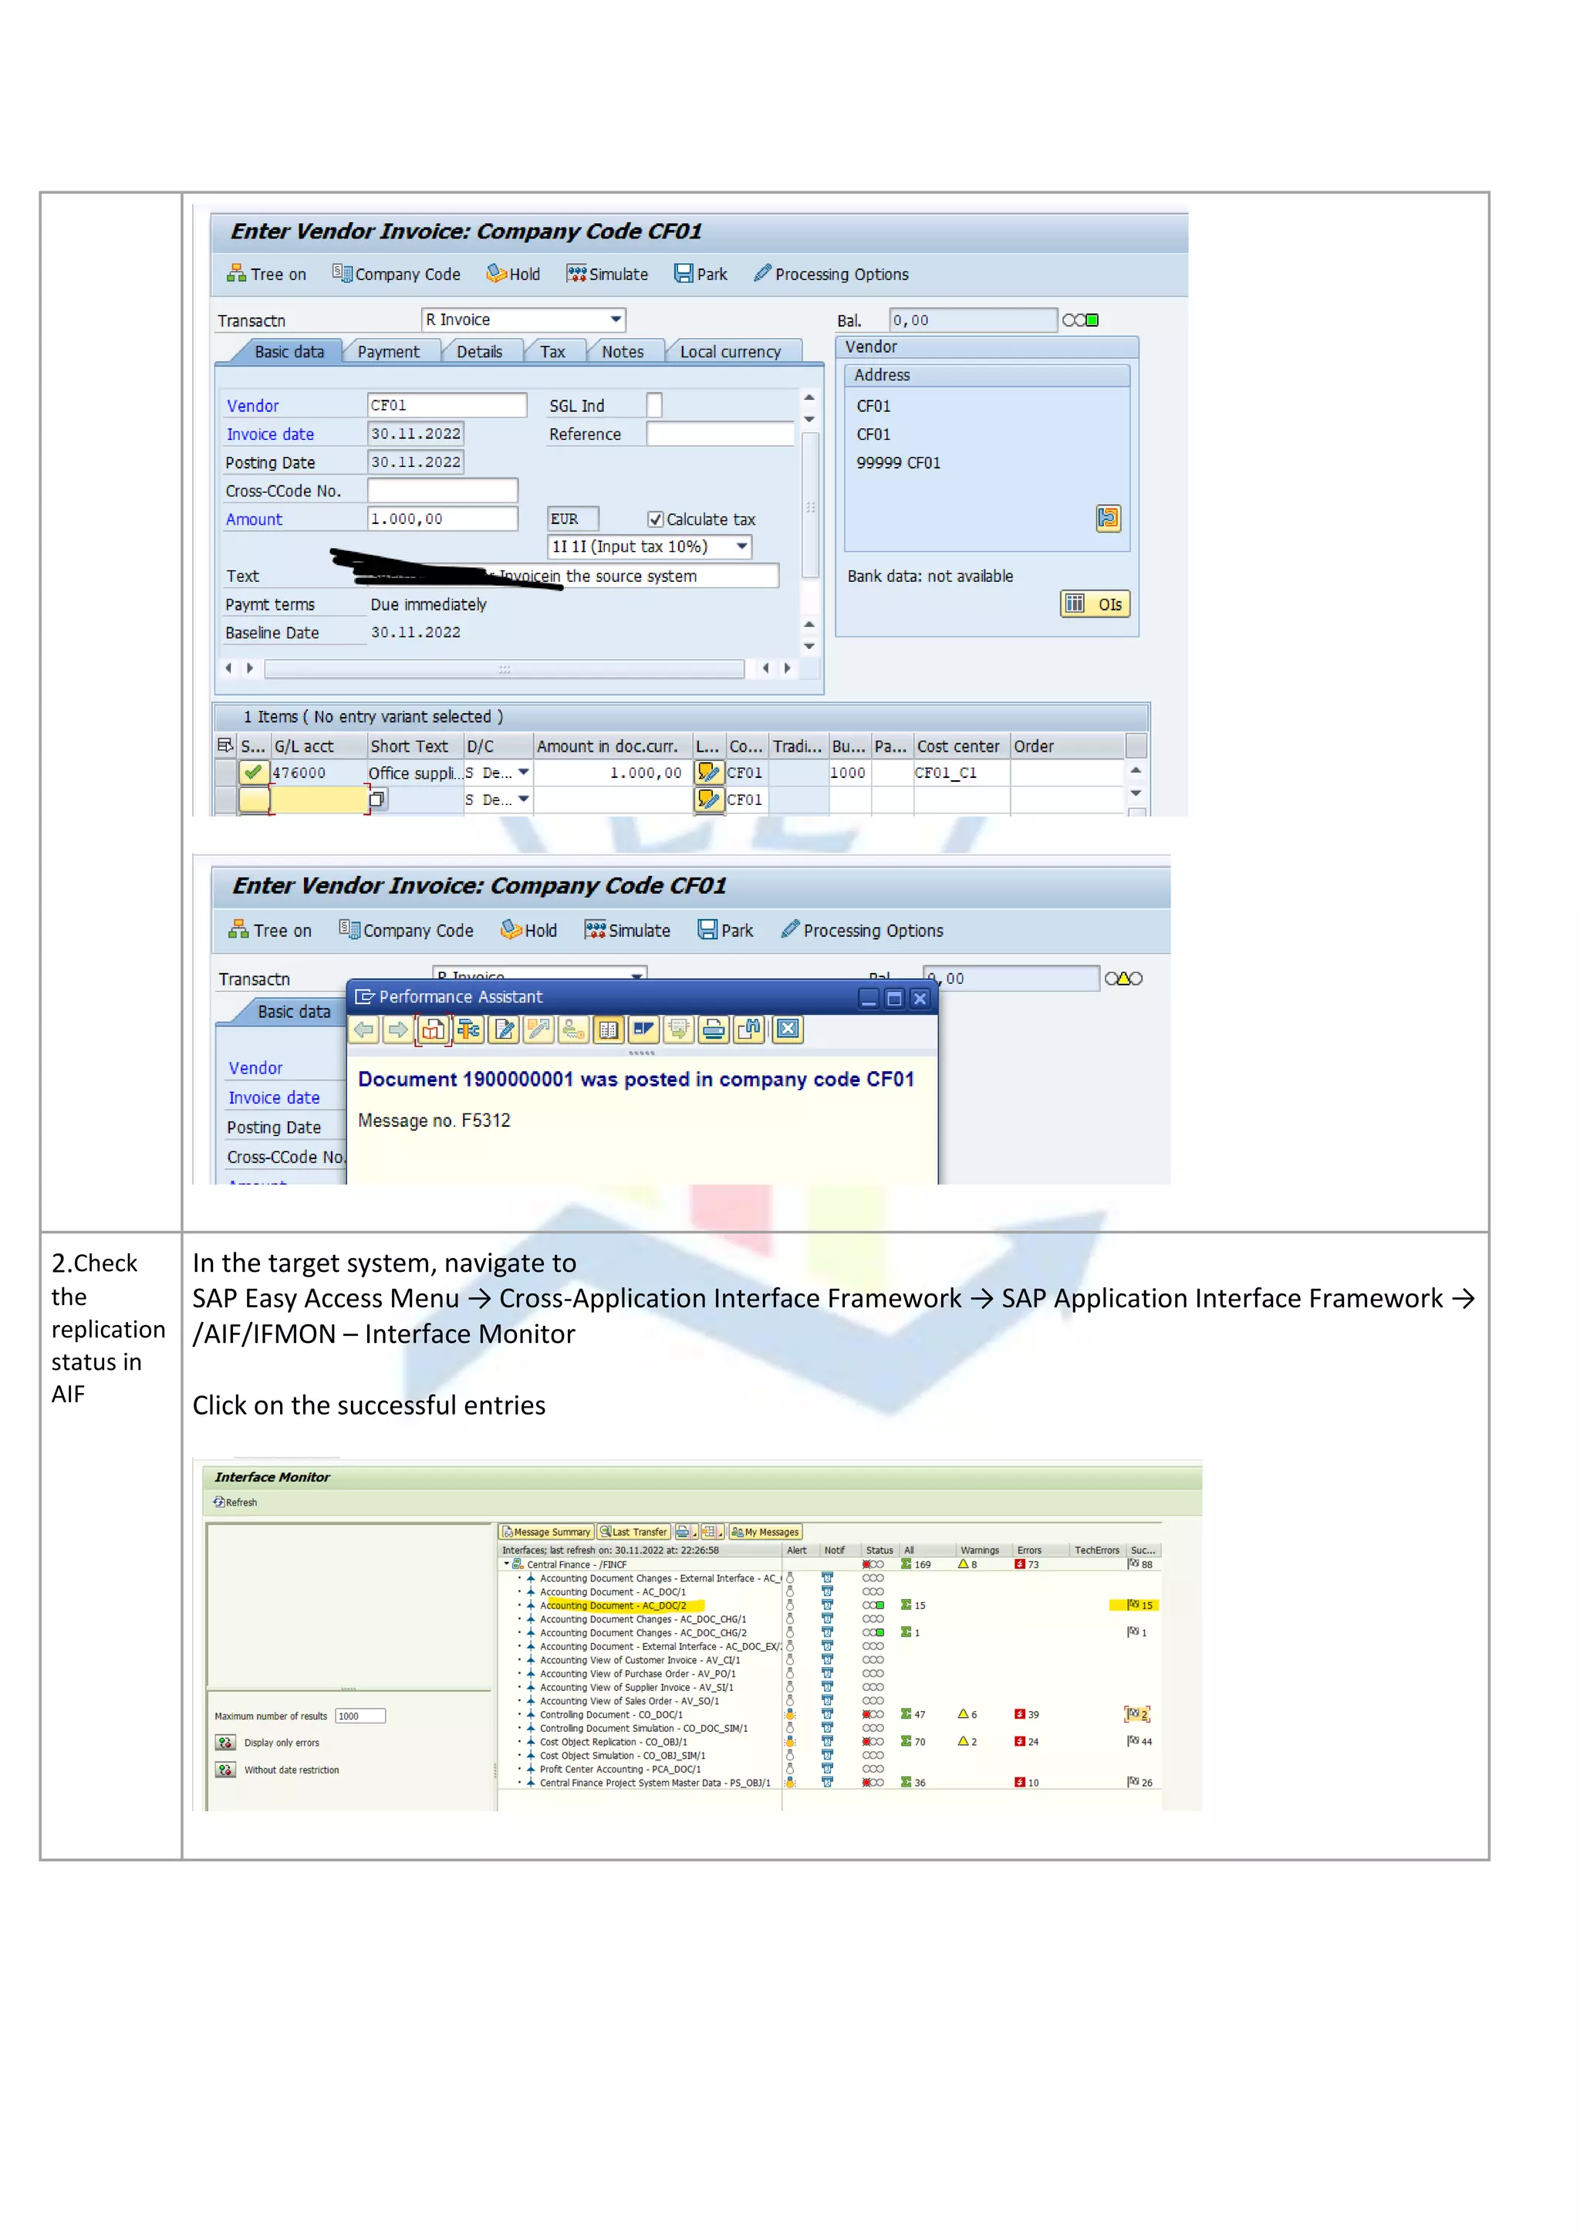Switch to the Payment tab

[388, 351]
